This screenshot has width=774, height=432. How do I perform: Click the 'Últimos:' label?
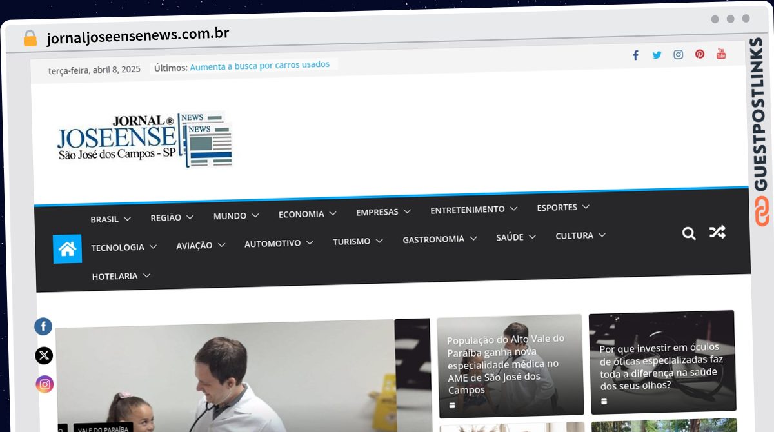point(171,68)
